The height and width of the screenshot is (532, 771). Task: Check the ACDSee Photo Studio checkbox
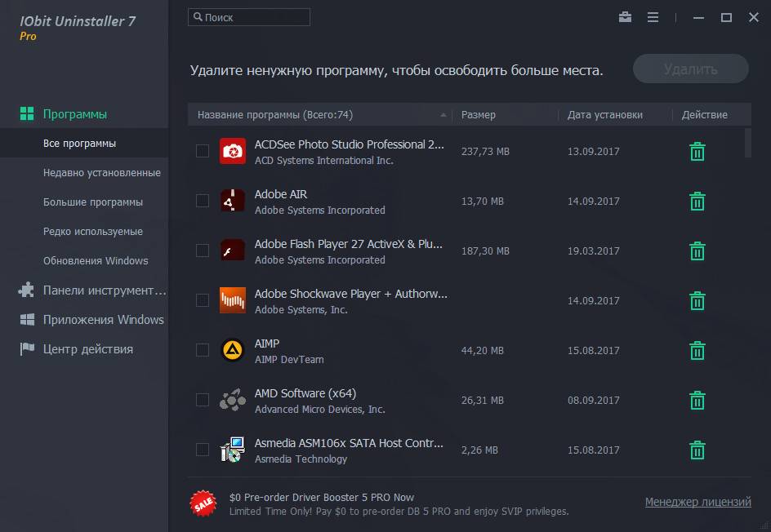tap(203, 151)
